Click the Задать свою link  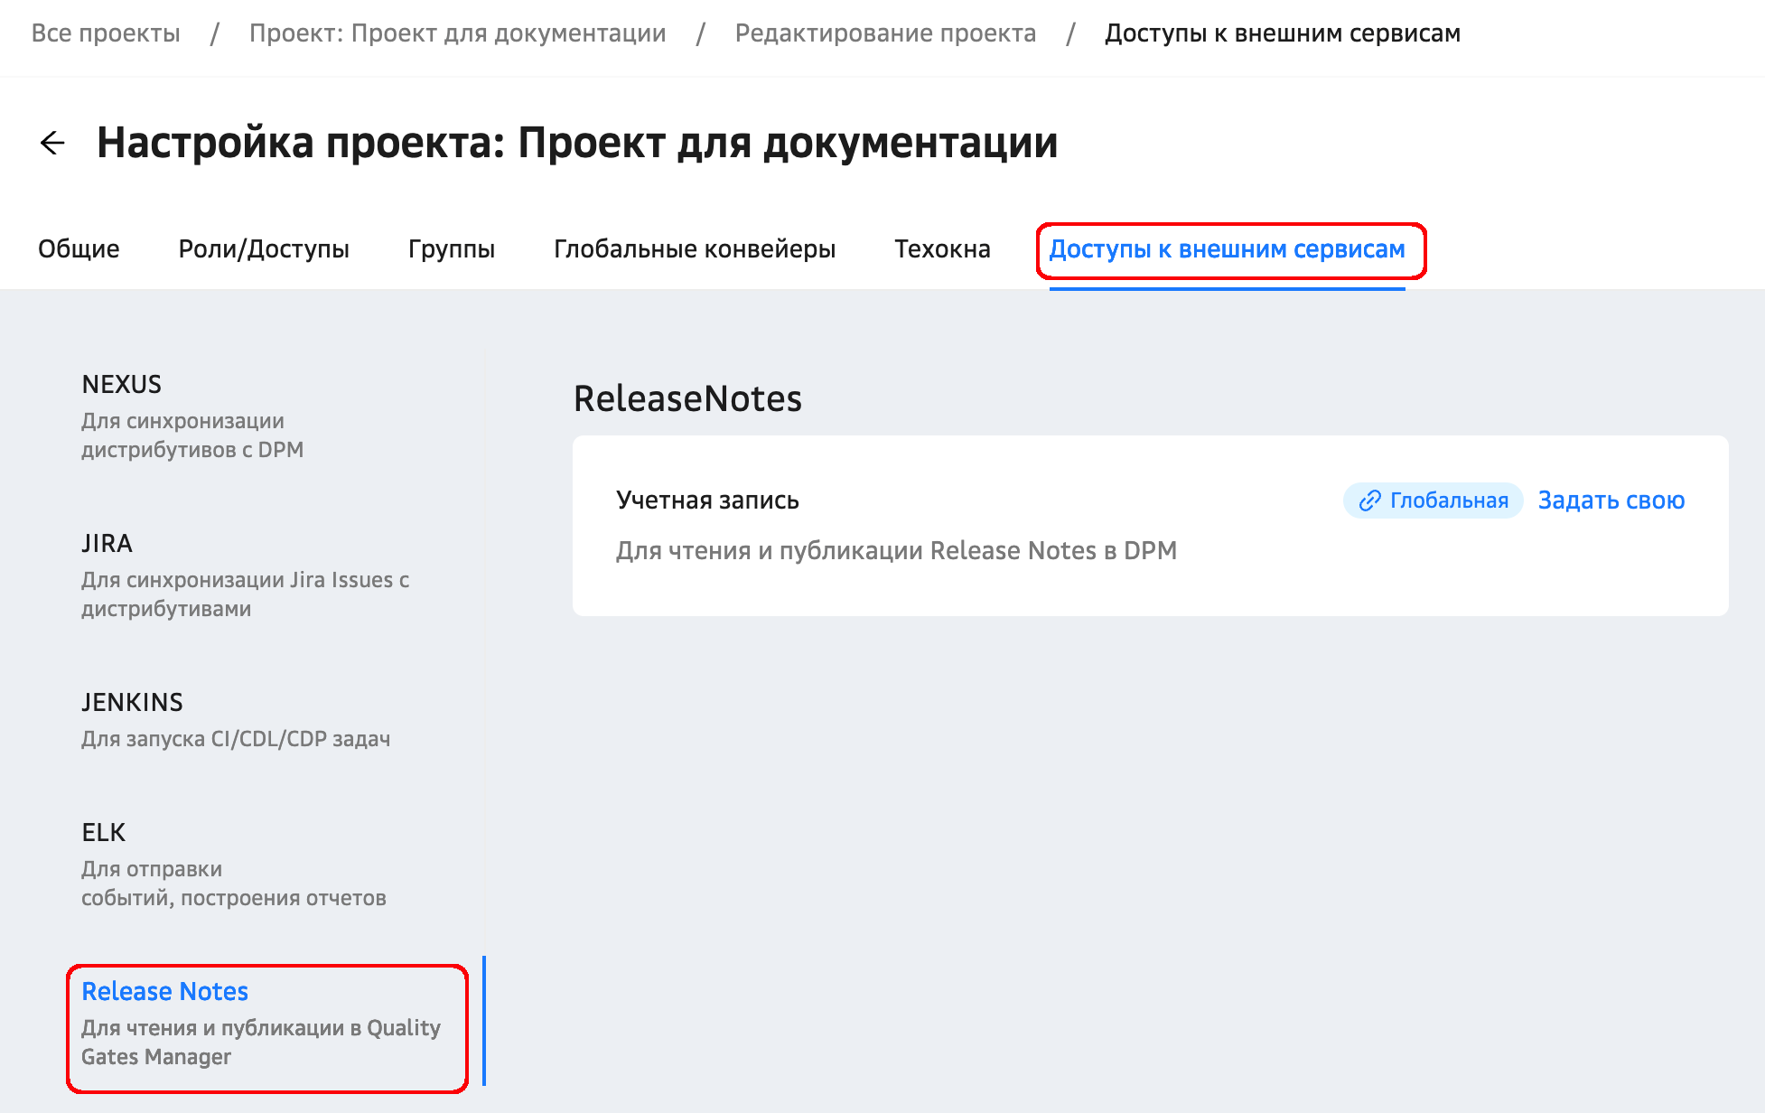pyautogui.click(x=1611, y=500)
